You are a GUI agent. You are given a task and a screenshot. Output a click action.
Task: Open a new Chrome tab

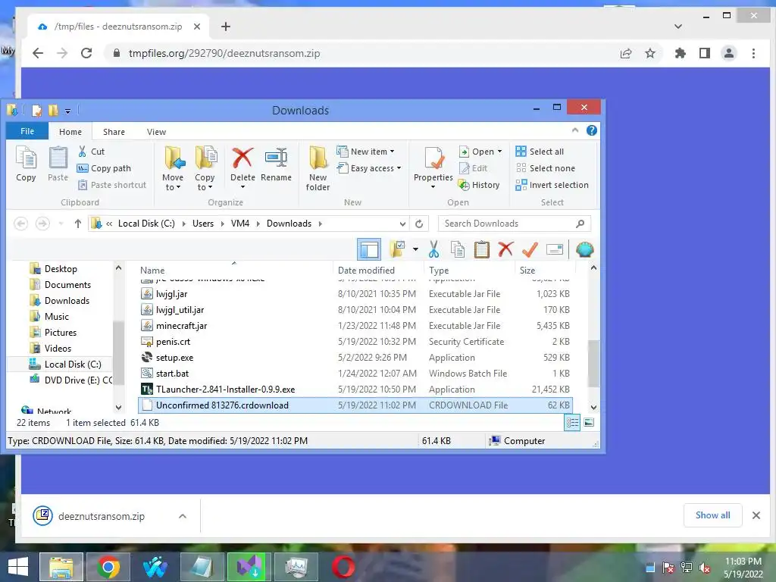coord(226,27)
